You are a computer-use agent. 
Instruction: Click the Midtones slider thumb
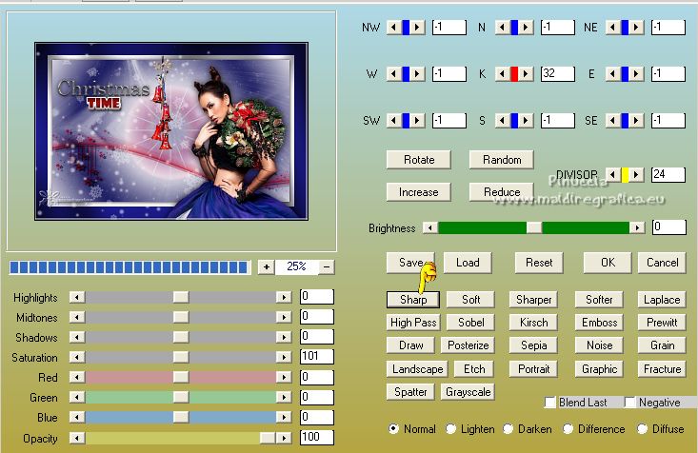click(181, 317)
